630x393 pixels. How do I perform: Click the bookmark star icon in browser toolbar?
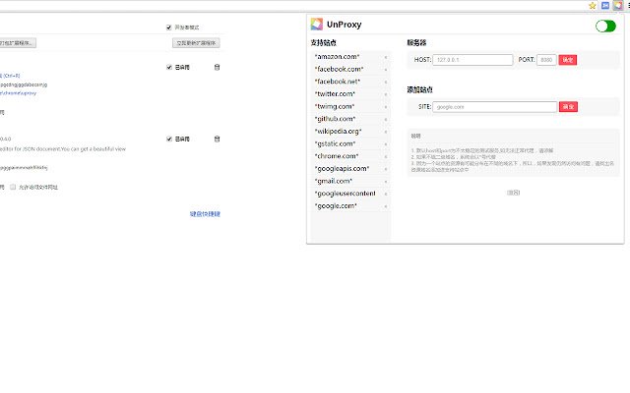pyautogui.click(x=593, y=6)
